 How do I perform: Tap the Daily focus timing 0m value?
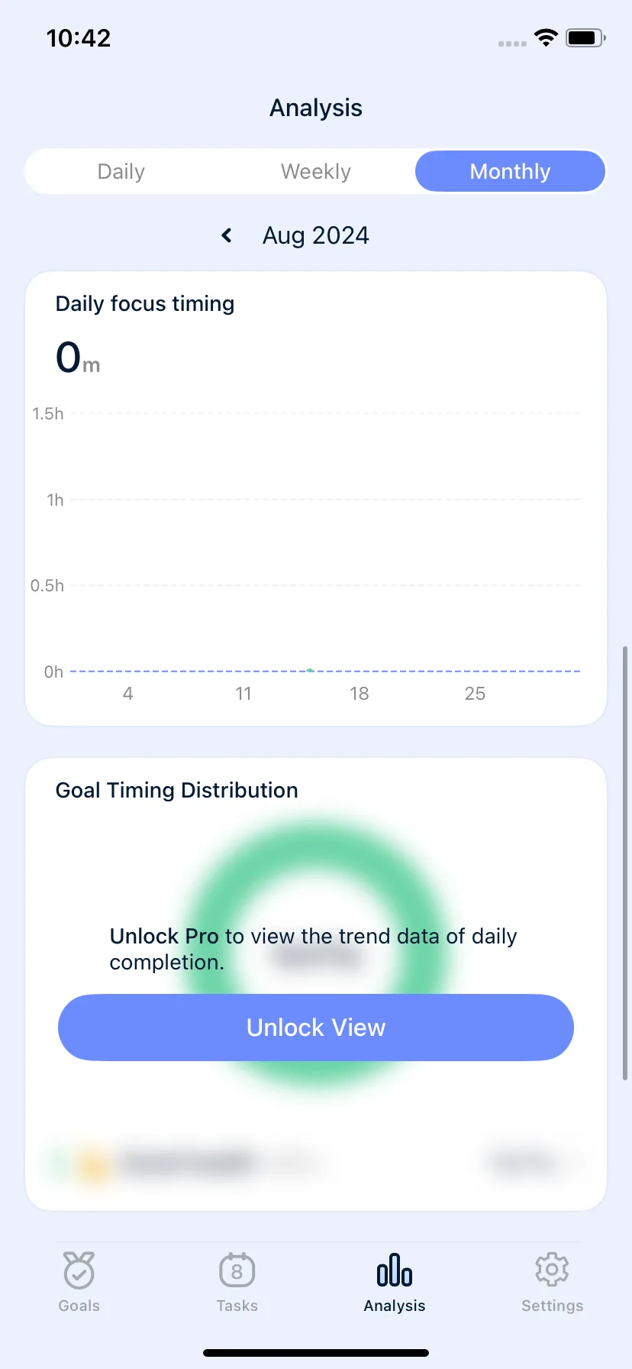(77, 358)
